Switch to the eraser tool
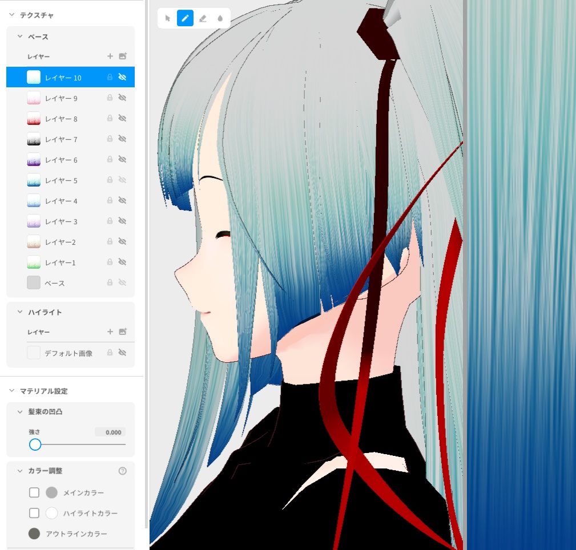The image size is (576, 550). pyautogui.click(x=203, y=18)
